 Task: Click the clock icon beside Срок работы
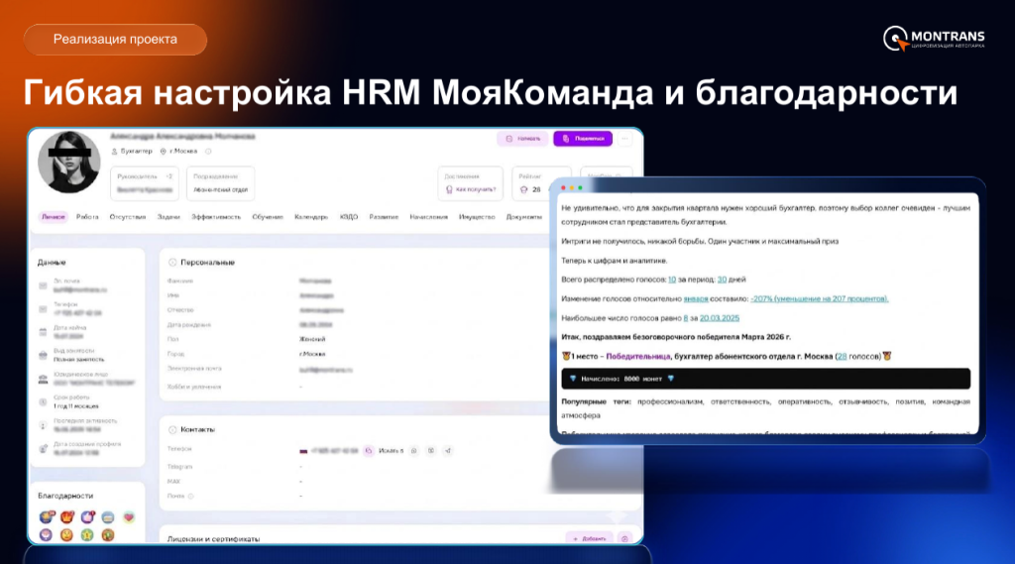tap(43, 402)
